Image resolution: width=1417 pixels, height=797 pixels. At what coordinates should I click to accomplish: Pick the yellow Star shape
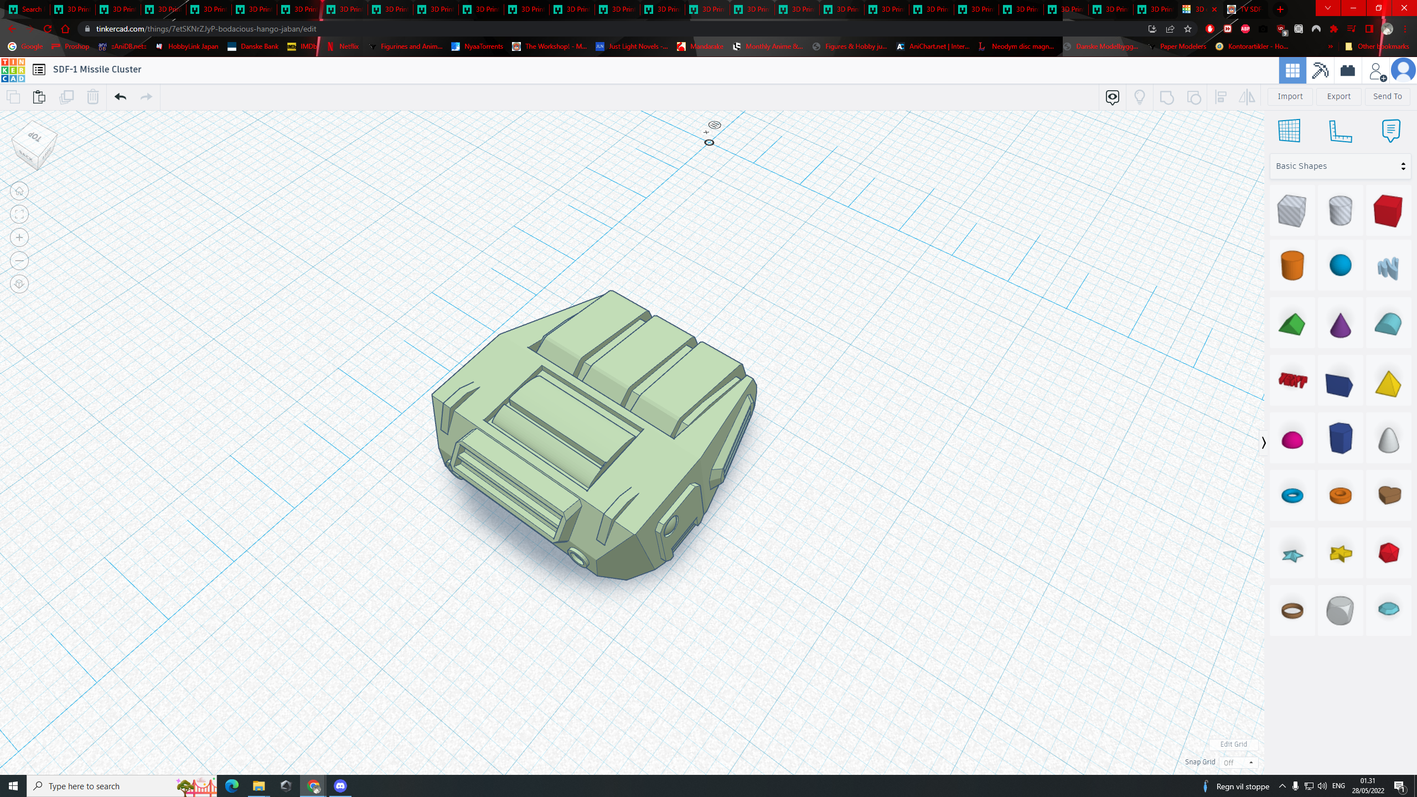1340,553
